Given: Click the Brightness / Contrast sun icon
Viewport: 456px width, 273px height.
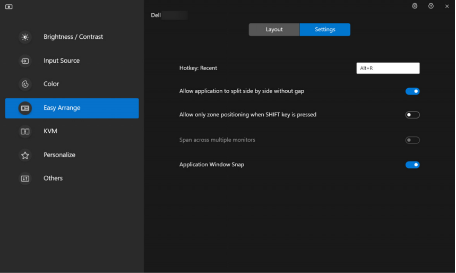Looking at the screenshot, I should tap(25, 37).
